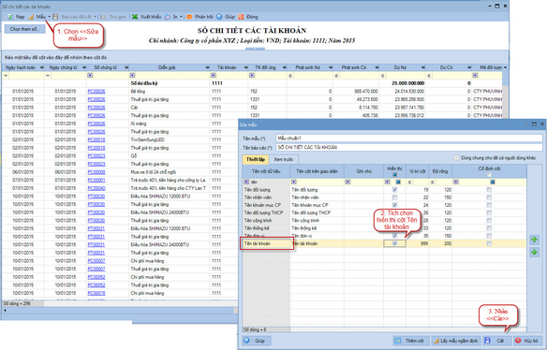This screenshot has height=350, width=547.
Task: Pin the Diễn giải column header
Action: click(x=207, y=67)
